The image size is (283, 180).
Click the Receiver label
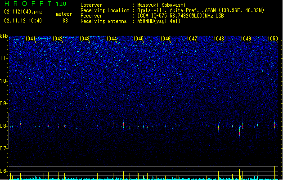coord(91,16)
